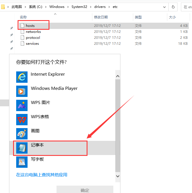Image resolution: width=192 pixels, height=193 pixels.
Task: Select Internet Explorer in open-with list
Action: click(62, 77)
